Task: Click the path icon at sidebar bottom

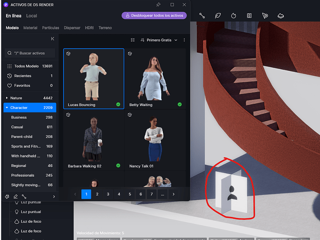Action: pyautogui.click(x=24, y=196)
